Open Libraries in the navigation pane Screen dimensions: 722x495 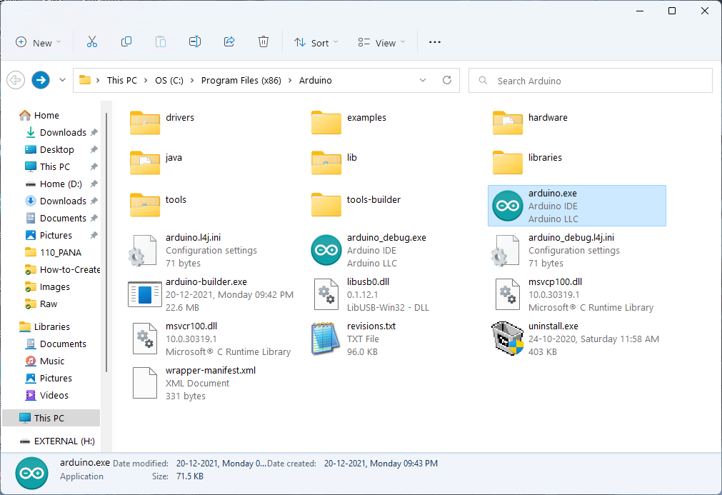click(44, 326)
